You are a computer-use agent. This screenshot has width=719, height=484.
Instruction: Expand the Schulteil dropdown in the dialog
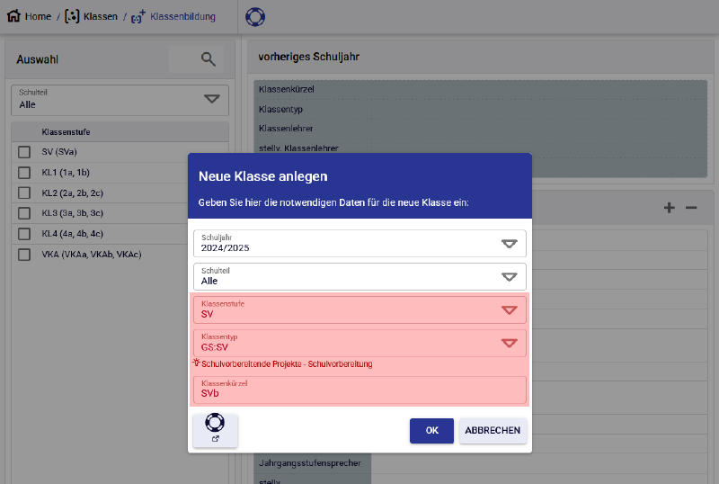509,277
